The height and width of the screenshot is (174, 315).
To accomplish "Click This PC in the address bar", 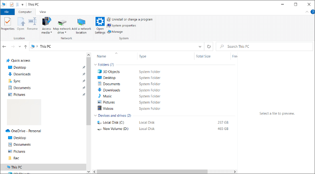I will pos(45,47).
